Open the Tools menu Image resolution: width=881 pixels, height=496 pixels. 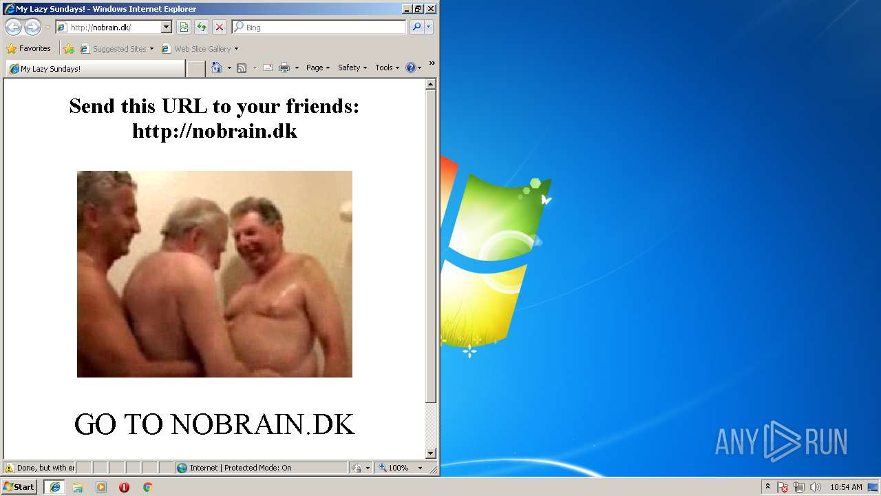[388, 68]
